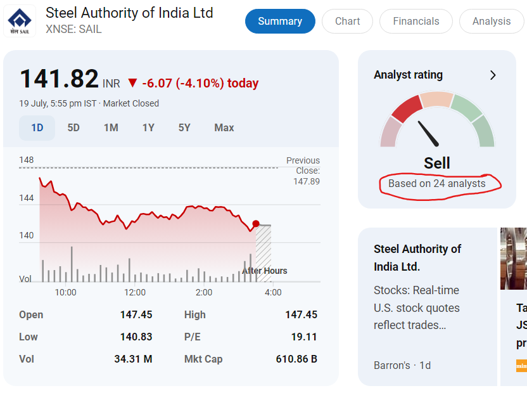Viewport: 527px width, 400px height.
Task: Select the 5D time range
Action: coord(73,128)
